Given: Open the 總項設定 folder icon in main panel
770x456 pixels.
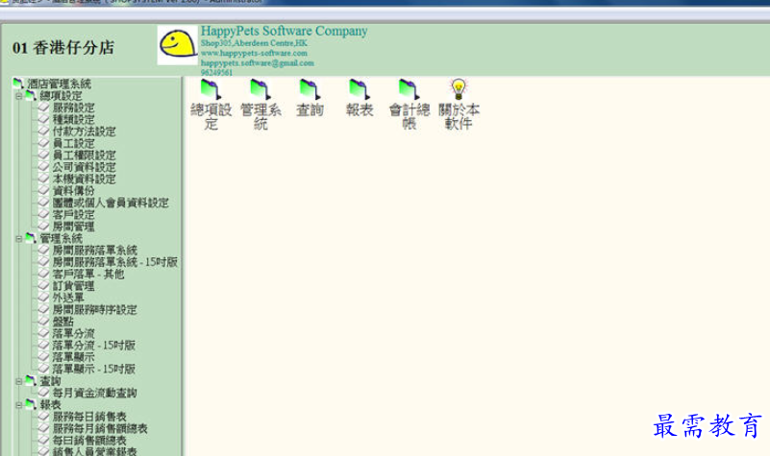Looking at the screenshot, I should pyautogui.click(x=210, y=89).
